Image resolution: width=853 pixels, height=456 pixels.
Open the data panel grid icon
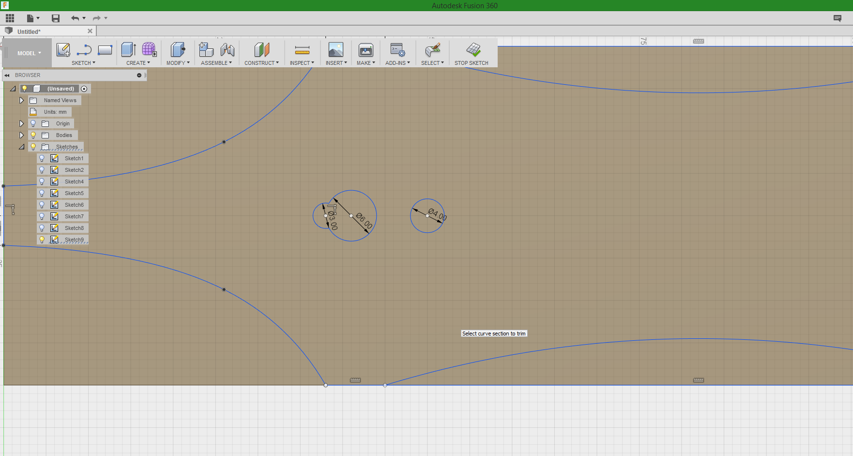[10, 18]
